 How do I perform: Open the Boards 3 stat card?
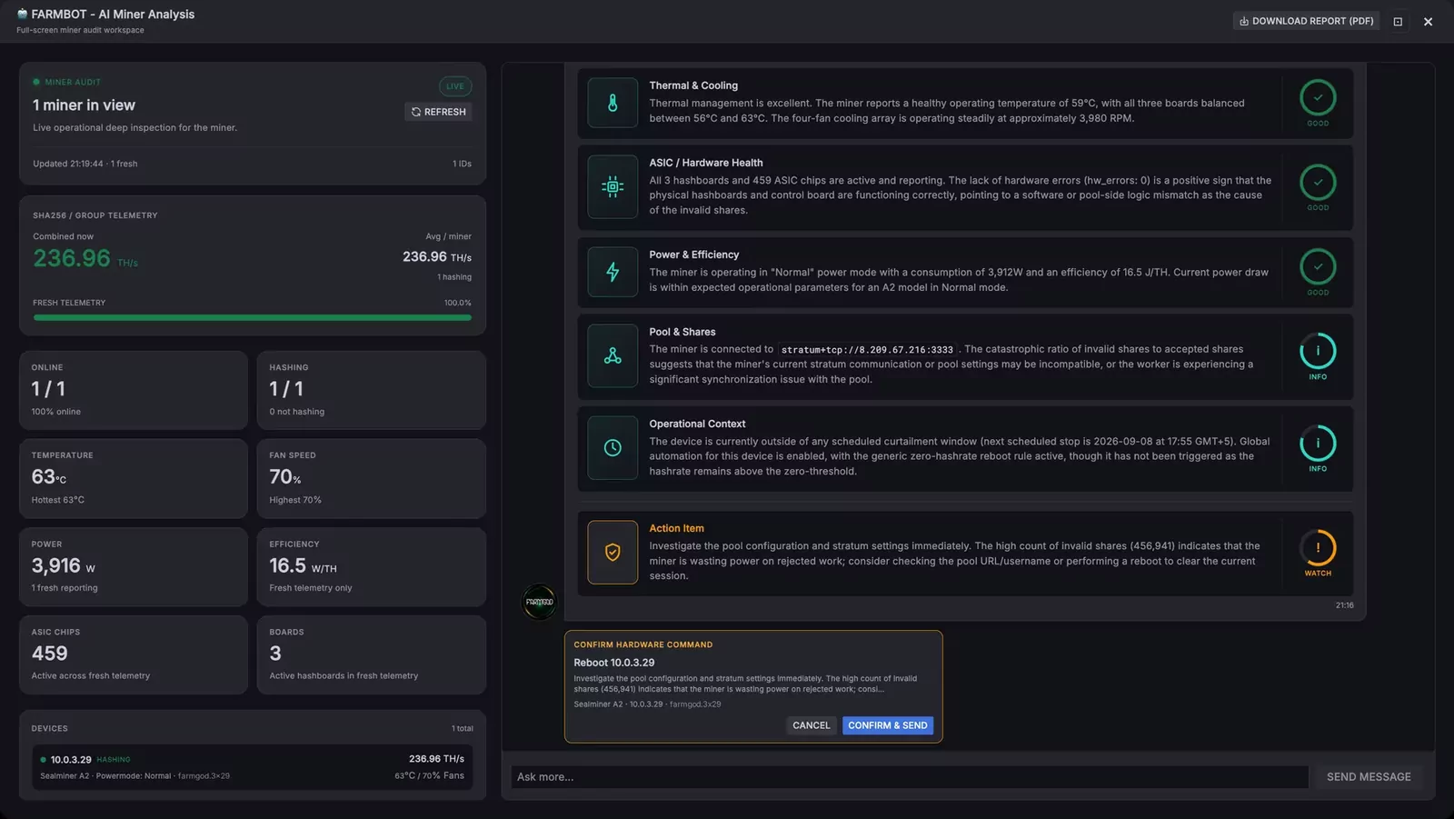click(371, 654)
